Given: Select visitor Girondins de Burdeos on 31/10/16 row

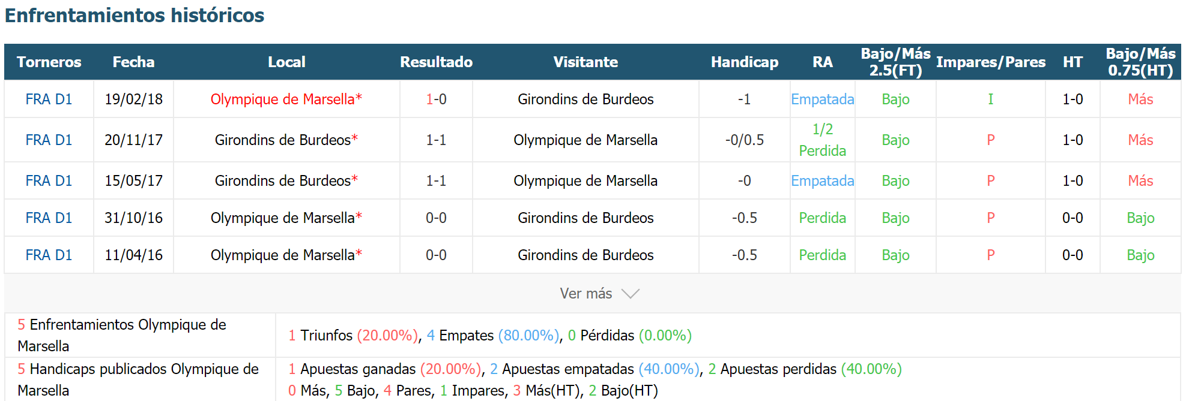Looking at the screenshot, I should 585,218.
